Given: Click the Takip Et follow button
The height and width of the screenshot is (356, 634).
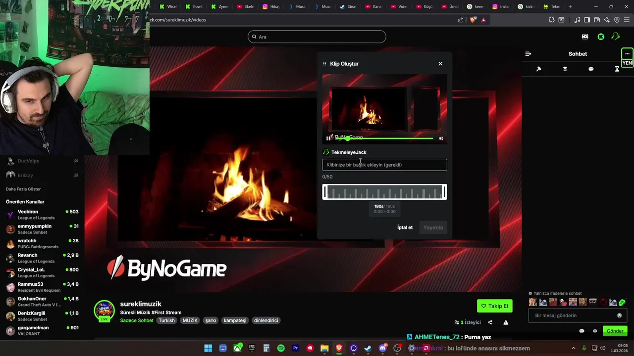Looking at the screenshot, I should 494,306.
